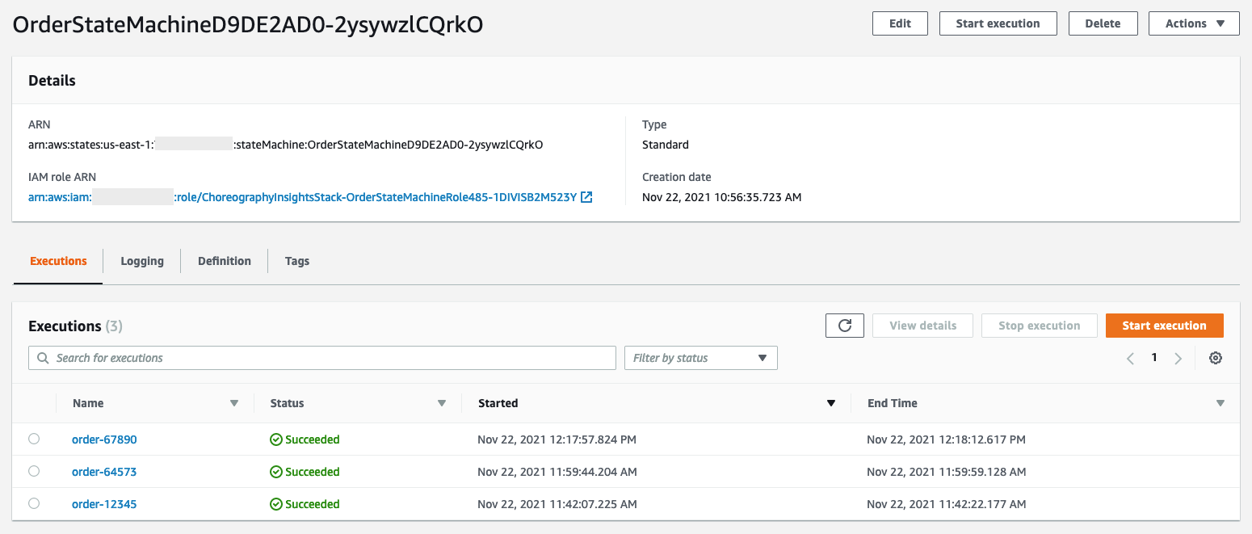The width and height of the screenshot is (1252, 534).
Task: Open IAM role in new tab via external link icon
Action: point(586,196)
